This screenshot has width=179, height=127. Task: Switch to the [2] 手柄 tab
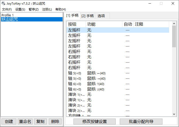tap(87, 16)
